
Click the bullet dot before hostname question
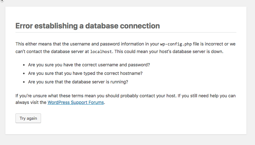coord(24,74)
